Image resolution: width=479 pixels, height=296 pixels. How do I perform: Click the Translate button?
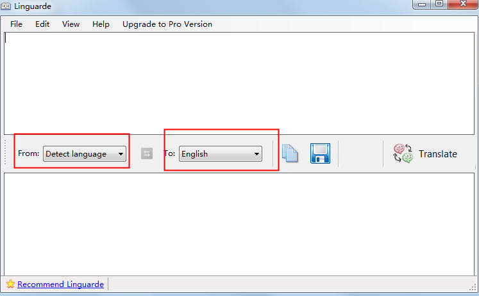[425, 154]
